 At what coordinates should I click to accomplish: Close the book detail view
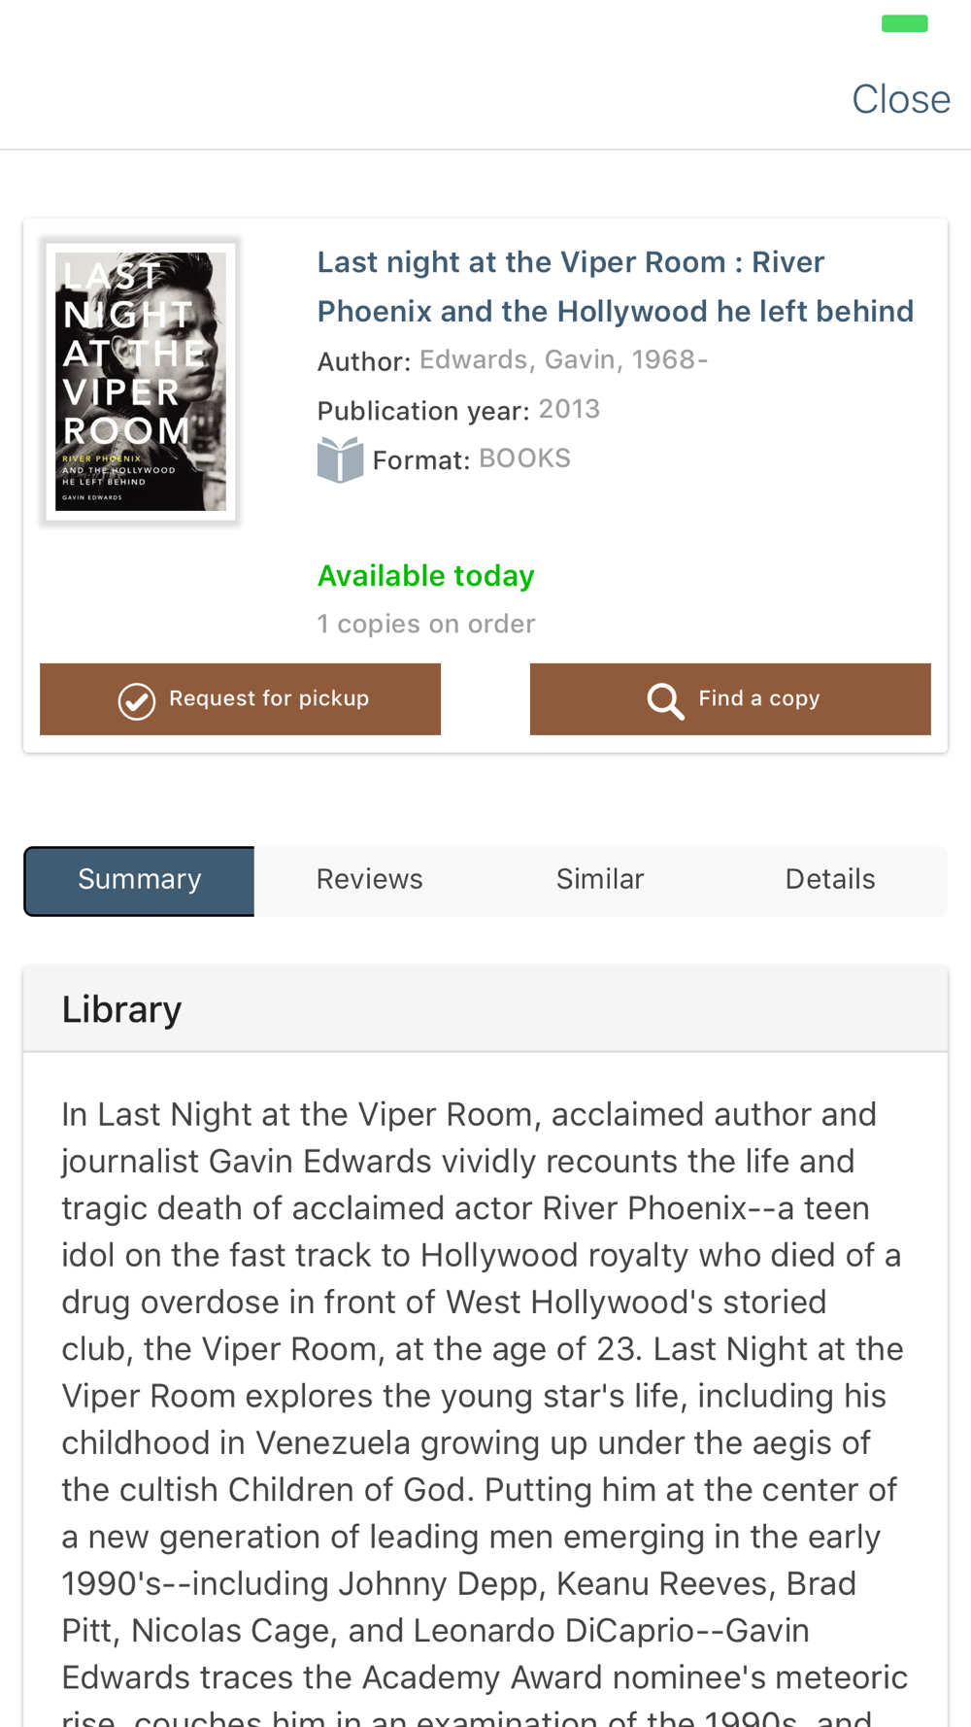(900, 99)
